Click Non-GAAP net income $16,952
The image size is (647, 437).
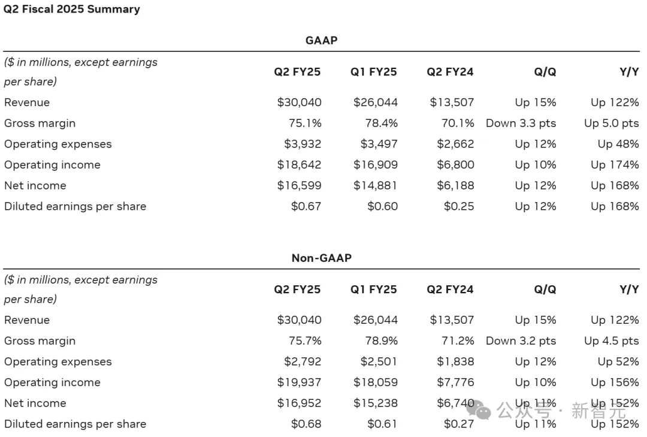point(299,403)
